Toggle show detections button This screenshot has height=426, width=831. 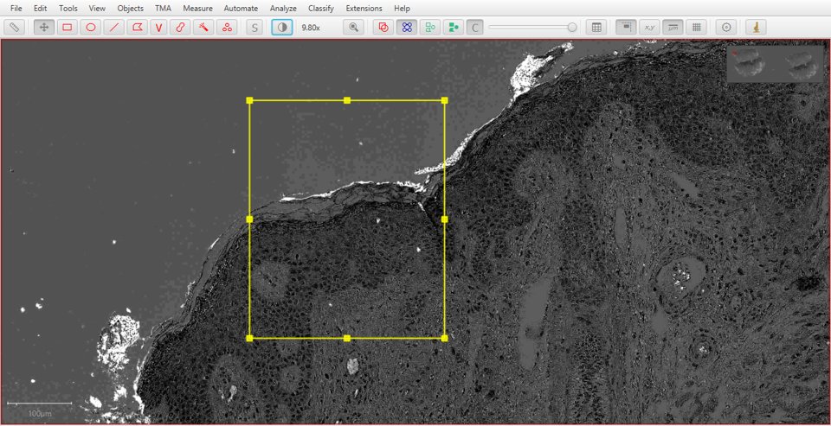pyautogui.click(x=430, y=27)
